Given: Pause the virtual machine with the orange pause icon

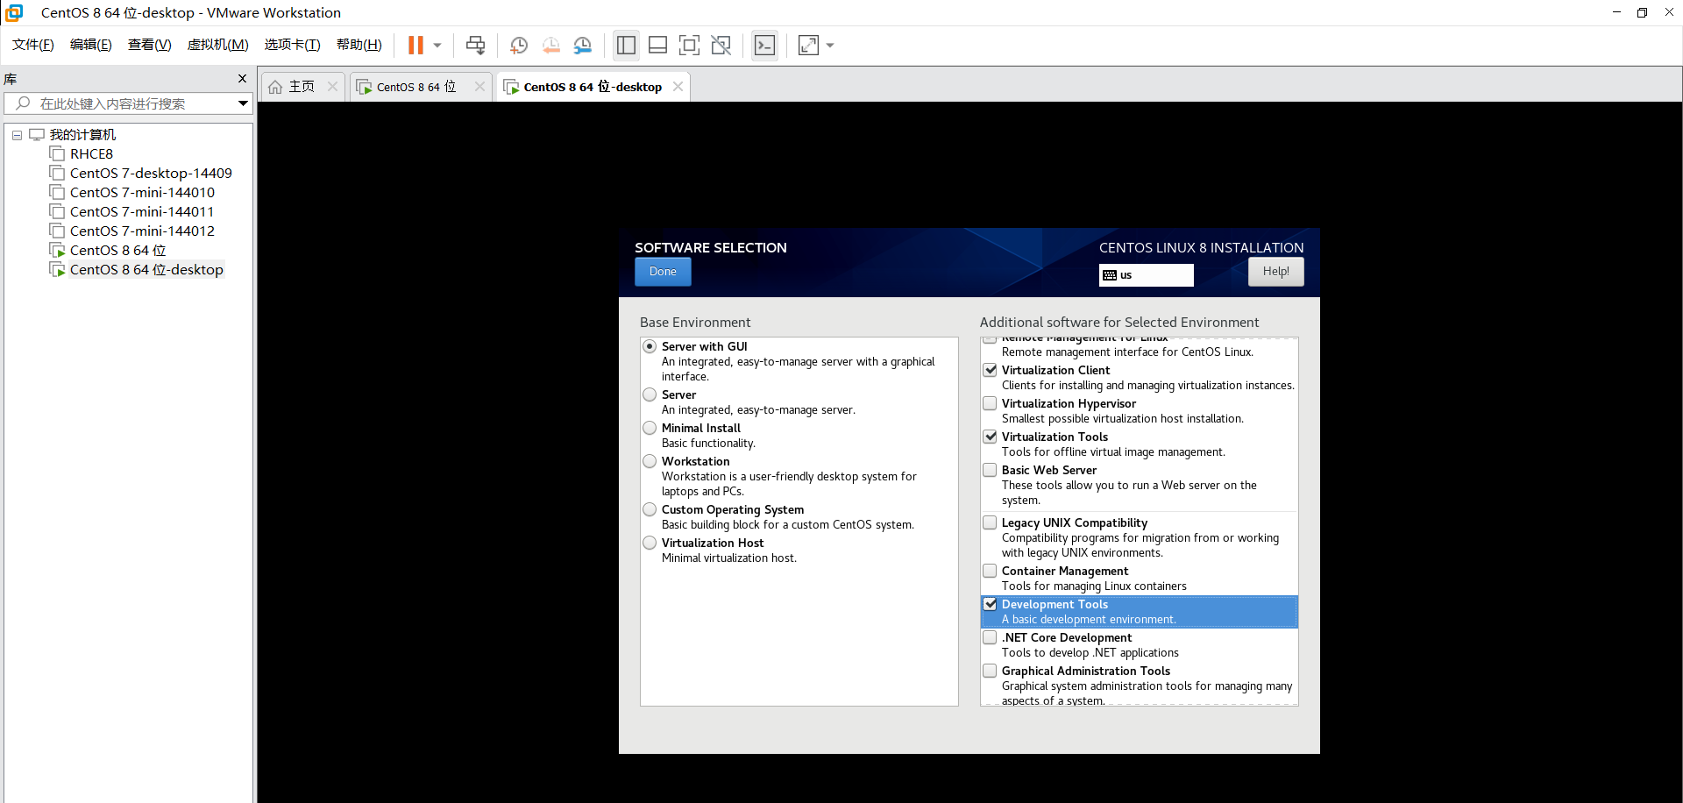Looking at the screenshot, I should coord(415,46).
